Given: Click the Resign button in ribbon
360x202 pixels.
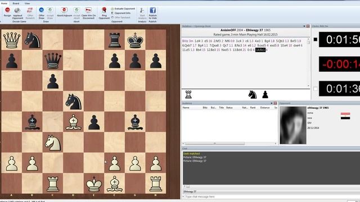Looking at the screenshot, I should pyautogui.click(x=7, y=12).
